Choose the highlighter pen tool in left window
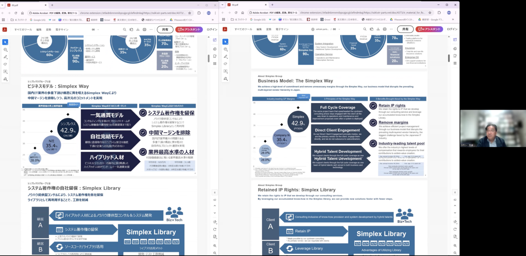 coord(5,57)
